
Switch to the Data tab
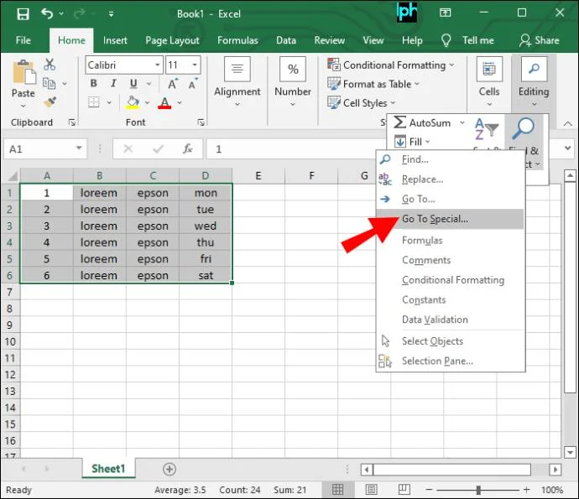pyautogui.click(x=286, y=40)
